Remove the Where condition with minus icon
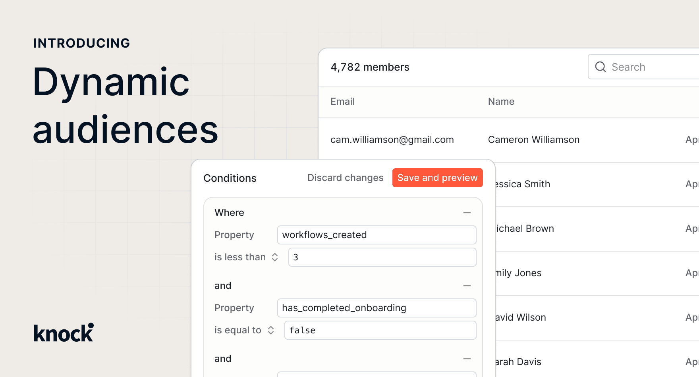This screenshot has height=377, width=699. pos(467,213)
